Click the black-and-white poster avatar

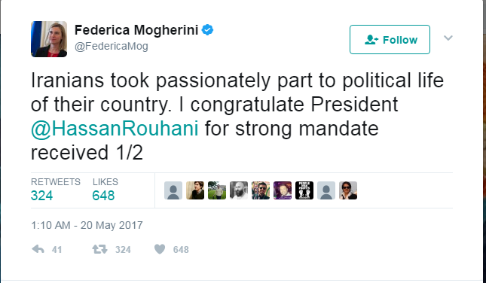[304, 190]
